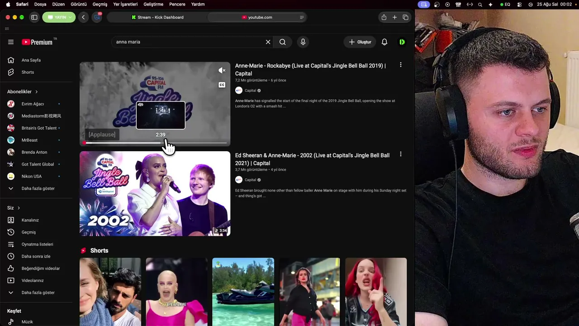Open Mediastorm subscription channel
The width and height of the screenshot is (579, 326).
(36, 116)
